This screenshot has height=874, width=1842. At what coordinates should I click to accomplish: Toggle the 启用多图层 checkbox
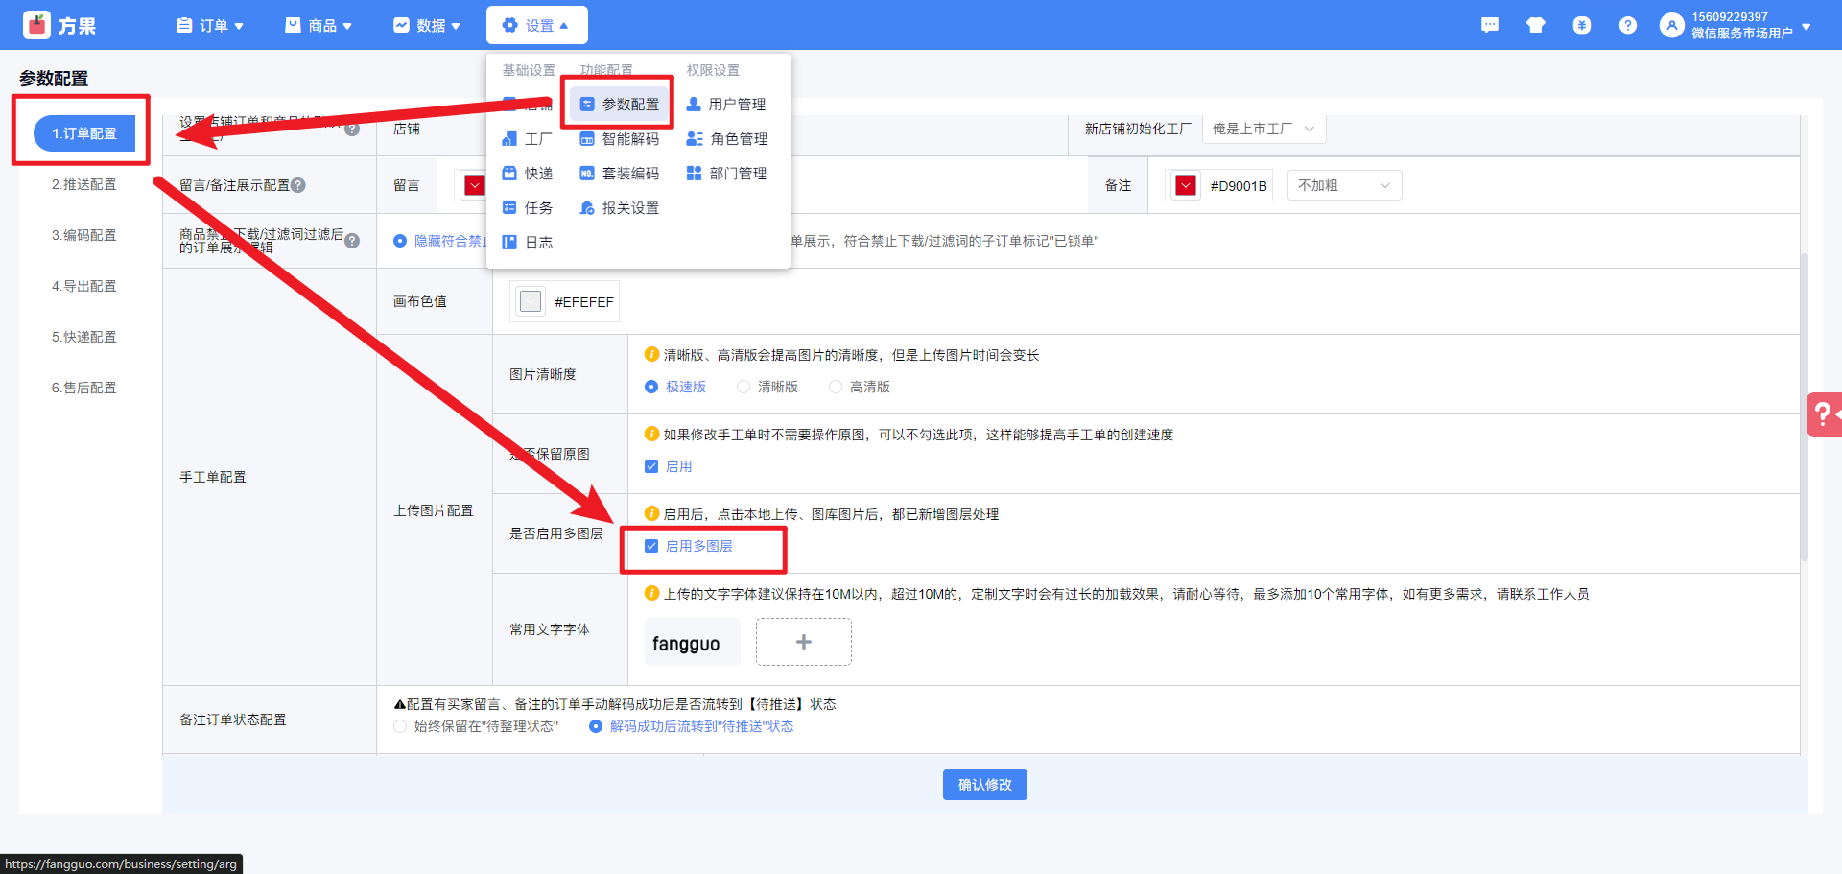click(651, 546)
